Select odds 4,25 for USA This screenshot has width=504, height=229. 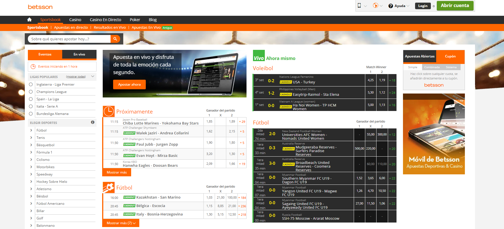point(371,80)
